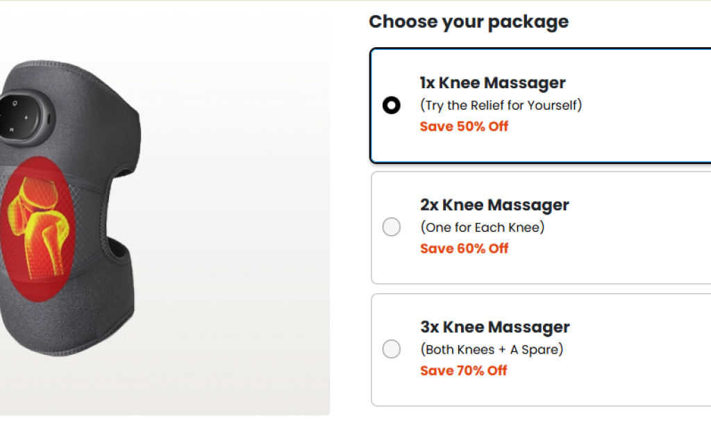The width and height of the screenshot is (711, 427).
Task: Select the 2x Knee Massager radio button
Action: click(392, 227)
